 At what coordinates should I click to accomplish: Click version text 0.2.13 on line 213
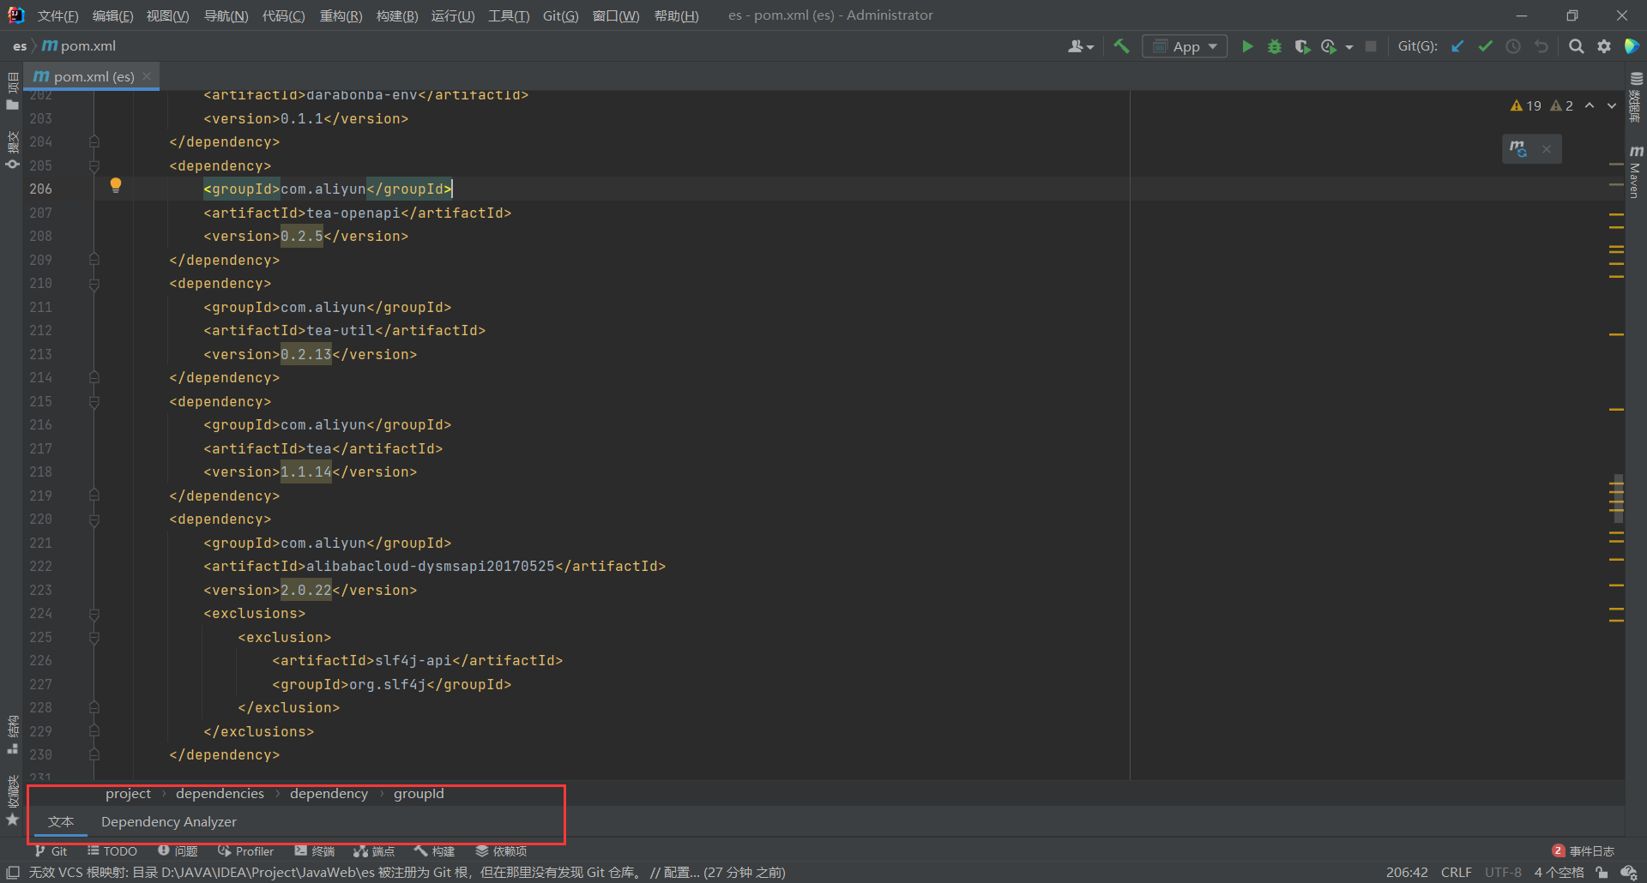point(306,354)
